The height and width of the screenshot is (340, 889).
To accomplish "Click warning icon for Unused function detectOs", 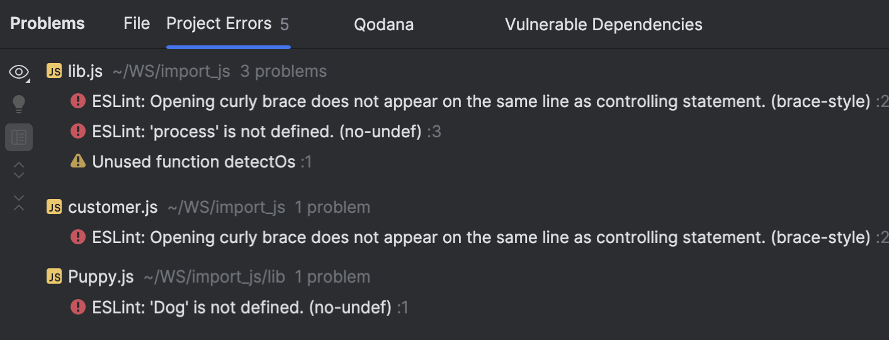I will 78,161.
